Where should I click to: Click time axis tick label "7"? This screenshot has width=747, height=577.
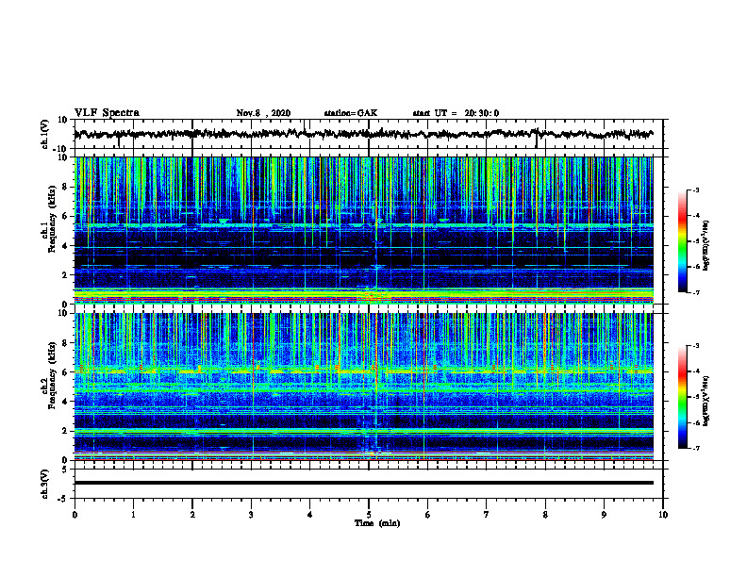point(487,515)
